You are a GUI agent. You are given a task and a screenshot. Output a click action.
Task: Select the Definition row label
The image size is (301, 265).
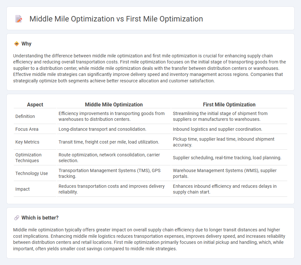point(25,116)
